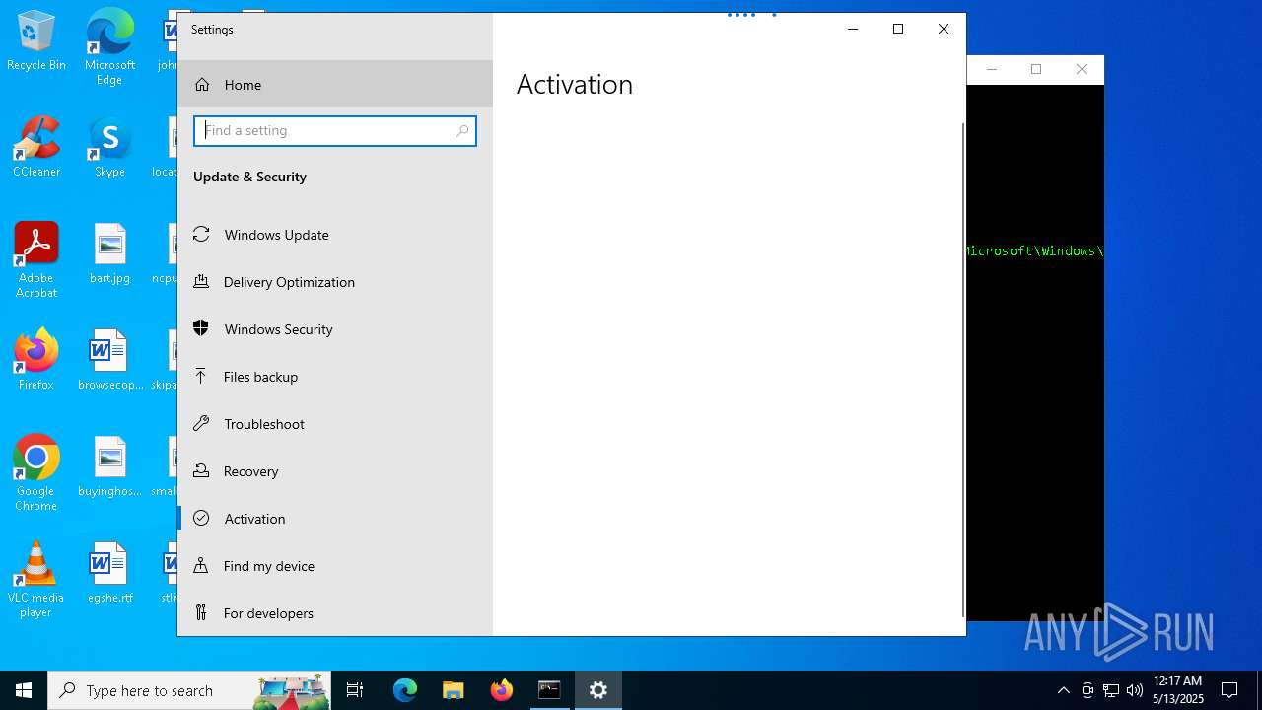Open the Action Center notifications icon
The image size is (1262, 710).
[x=1229, y=690]
